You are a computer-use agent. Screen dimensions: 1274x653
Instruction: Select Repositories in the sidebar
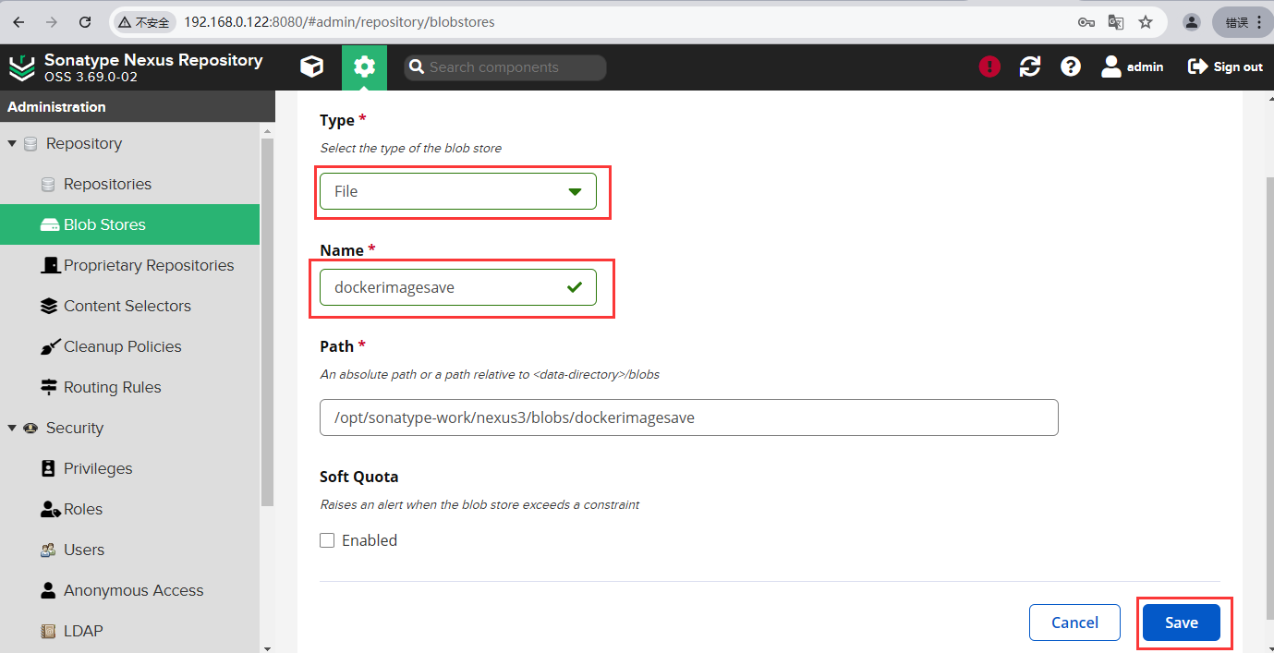coord(107,184)
